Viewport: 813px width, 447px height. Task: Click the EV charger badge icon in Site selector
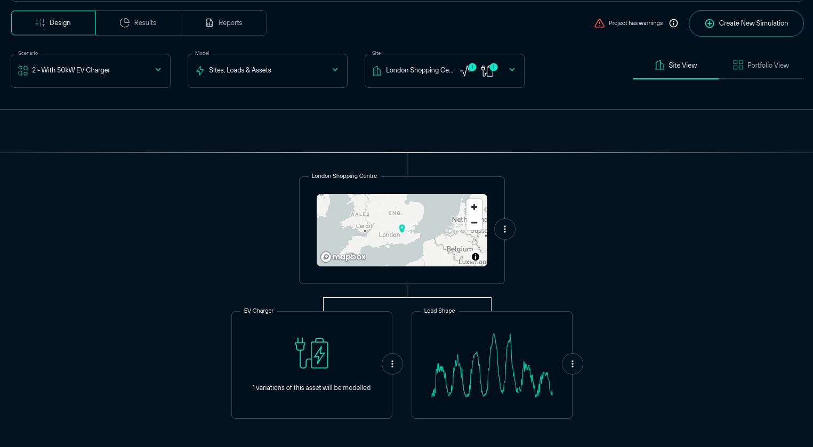[488, 70]
